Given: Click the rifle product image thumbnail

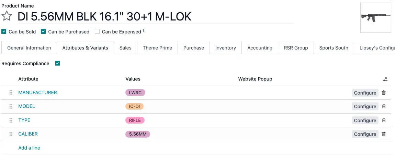Looking at the screenshot, I should click(375, 17).
